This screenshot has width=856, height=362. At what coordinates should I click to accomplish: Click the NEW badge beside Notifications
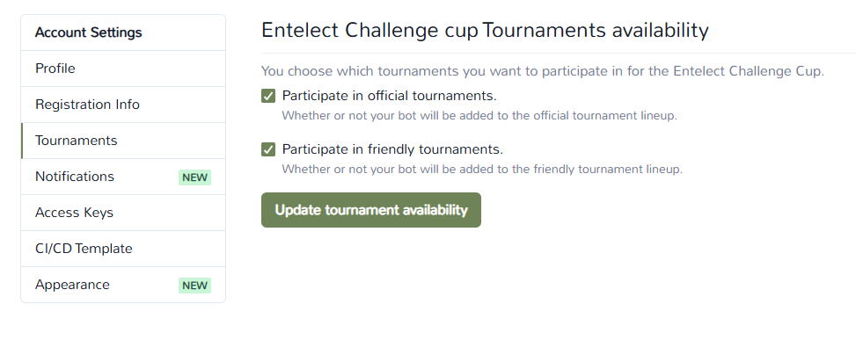[195, 177]
